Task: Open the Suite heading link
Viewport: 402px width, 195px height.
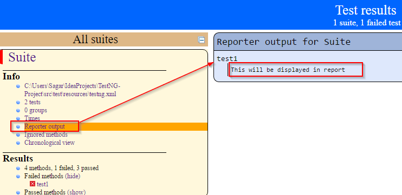Action: 22,57
